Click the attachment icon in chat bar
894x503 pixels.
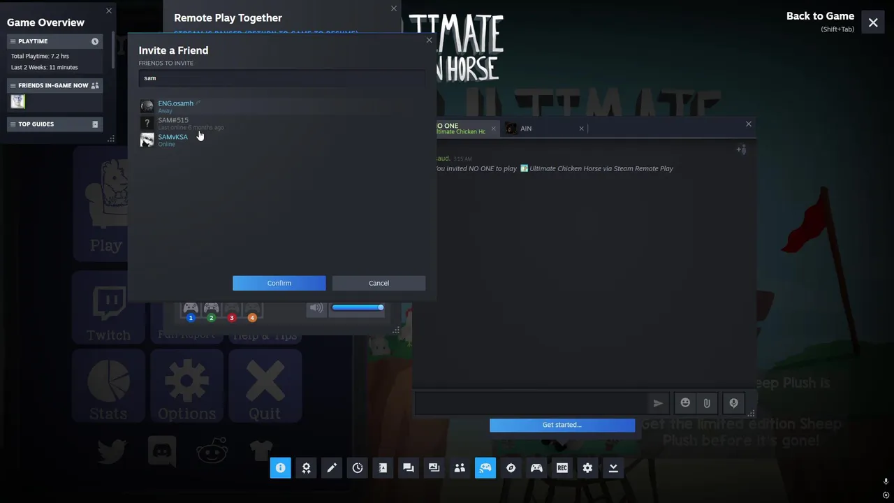click(707, 403)
